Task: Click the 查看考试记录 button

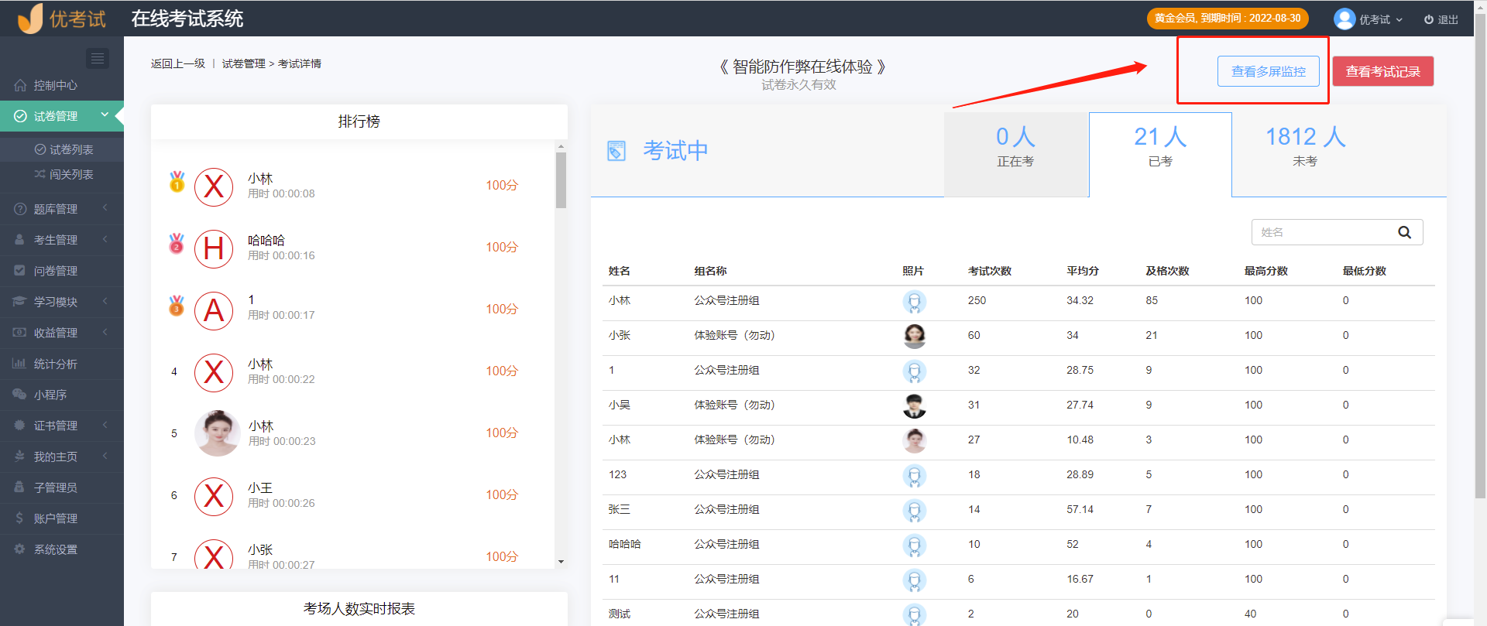Action: click(x=1382, y=71)
